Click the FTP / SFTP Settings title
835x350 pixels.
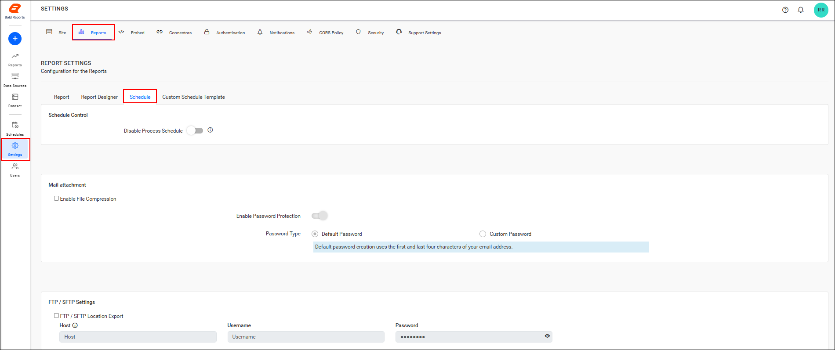pyautogui.click(x=72, y=302)
